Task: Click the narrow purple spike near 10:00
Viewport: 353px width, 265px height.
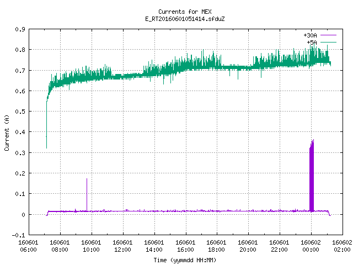Action: 87,195
